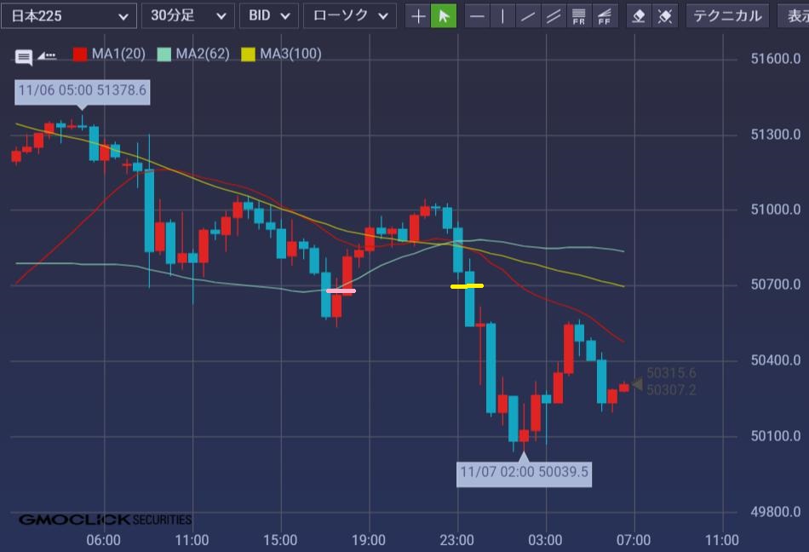The width and height of the screenshot is (809, 552).
Task: Open the 30分足 timeframe dropdown
Action: [x=187, y=16]
